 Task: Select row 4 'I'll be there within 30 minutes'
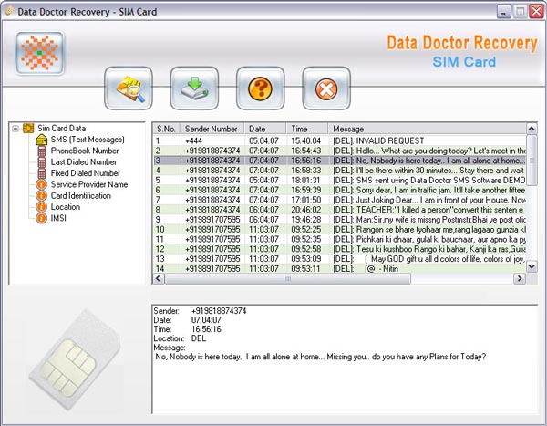pyautogui.click(x=339, y=170)
